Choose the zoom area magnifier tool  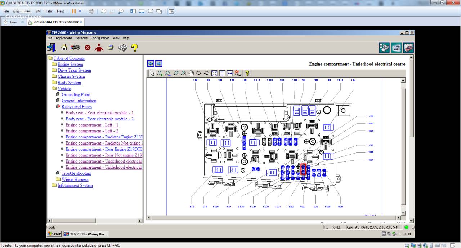point(183,73)
